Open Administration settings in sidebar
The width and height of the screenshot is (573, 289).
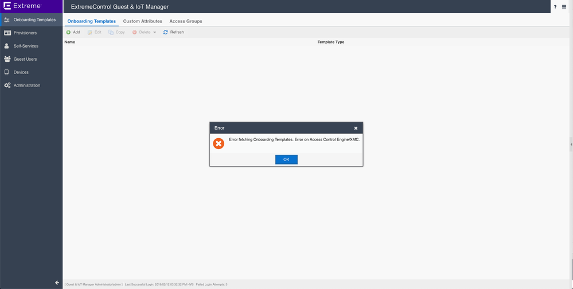(26, 85)
